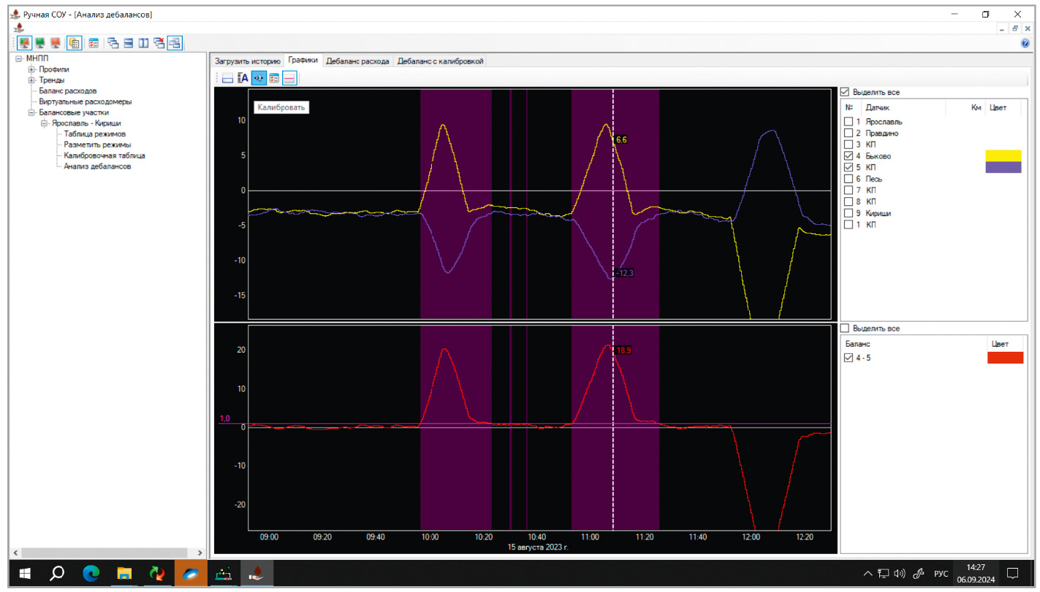Uncheck the balance 4 - 5 checkbox
This screenshot has height=592, width=1040.
point(849,358)
